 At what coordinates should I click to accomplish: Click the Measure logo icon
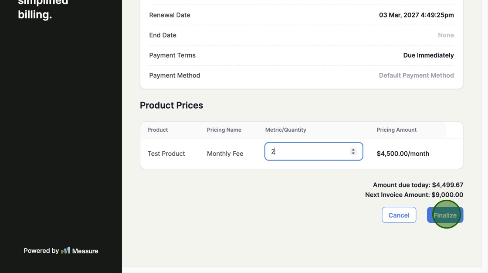(x=65, y=250)
